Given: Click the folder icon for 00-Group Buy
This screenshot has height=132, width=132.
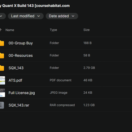Looking at the screenshot, I should coord(2,43).
